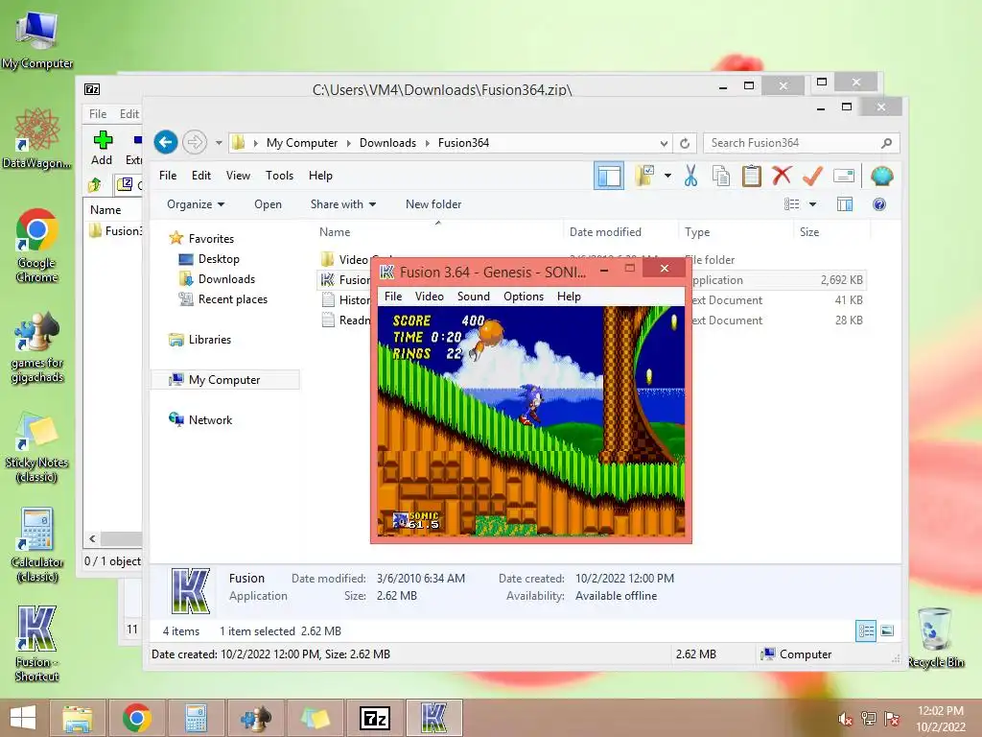Click the clock showing 12:02 PM
This screenshot has height=737, width=982.
tap(940, 711)
